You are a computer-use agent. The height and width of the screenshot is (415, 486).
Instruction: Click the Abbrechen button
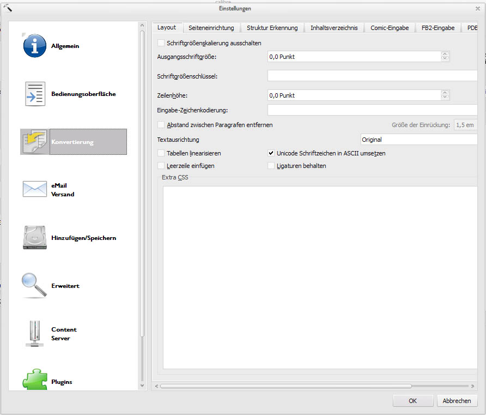click(457, 401)
